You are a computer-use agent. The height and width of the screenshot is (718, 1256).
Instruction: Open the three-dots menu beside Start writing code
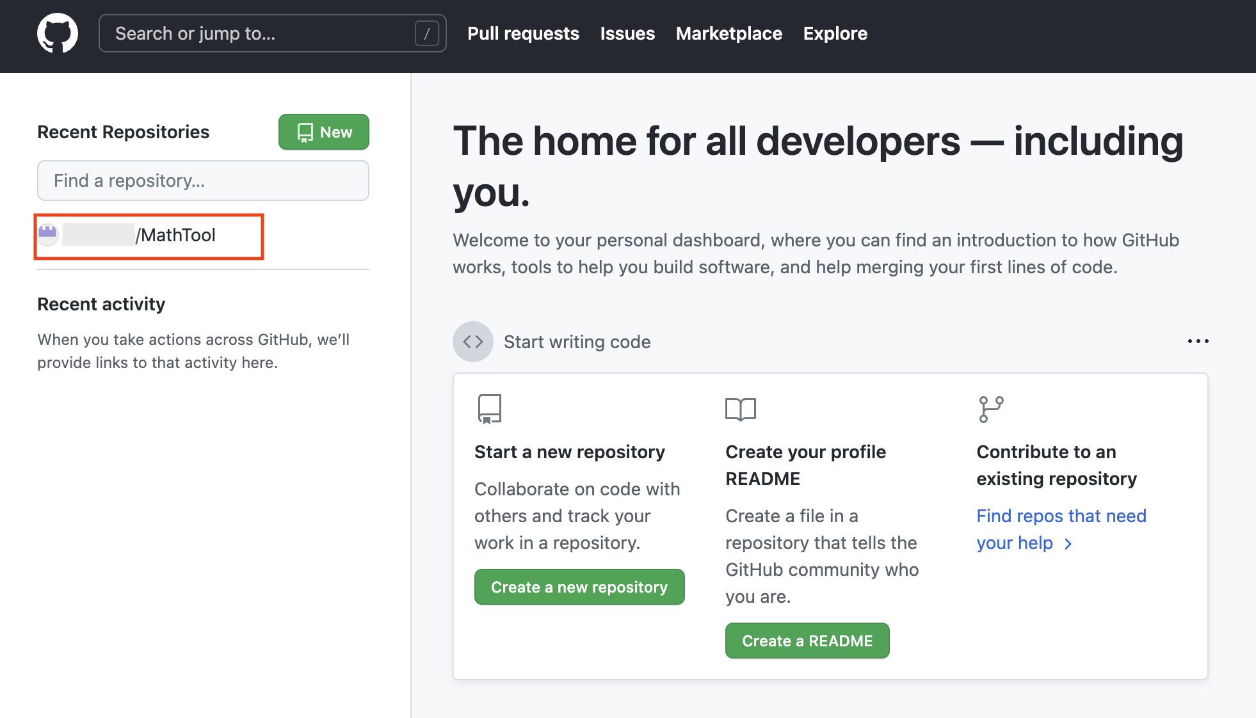(x=1198, y=342)
